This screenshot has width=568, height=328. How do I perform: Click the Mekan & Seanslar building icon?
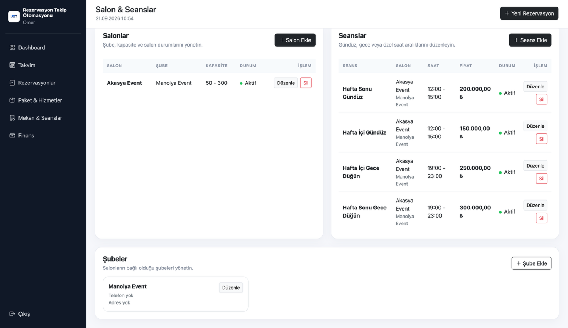tap(12, 118)
